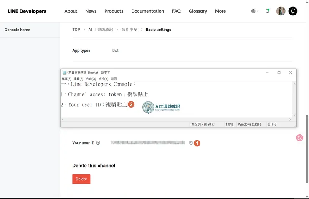309x199 pixels.
Task: Open Notepad 格式(O) menu
Action: point(91,79)
